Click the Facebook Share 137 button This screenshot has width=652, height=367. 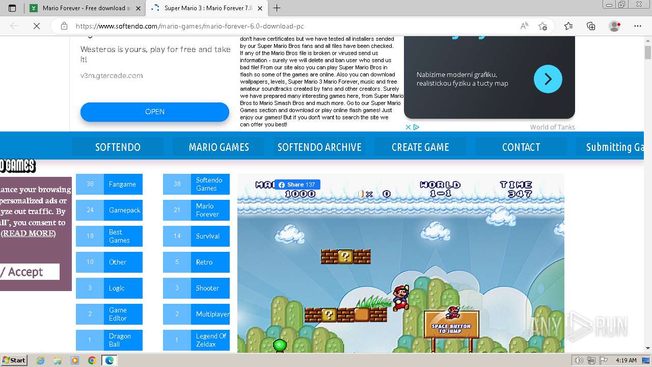[297, 185]
